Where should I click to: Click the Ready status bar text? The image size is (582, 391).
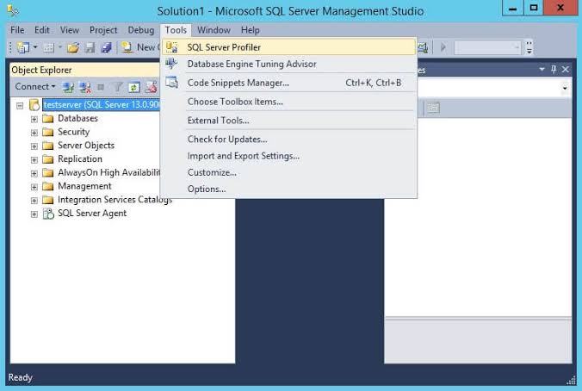point(20,377)
